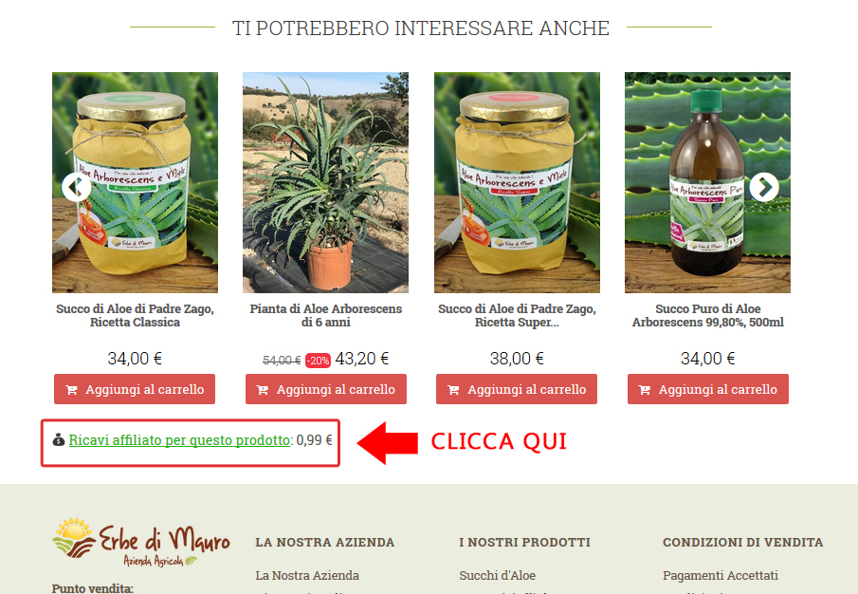
Task: Open Succo di Aloe Ricetta Super title
Action: click(517, 315)
